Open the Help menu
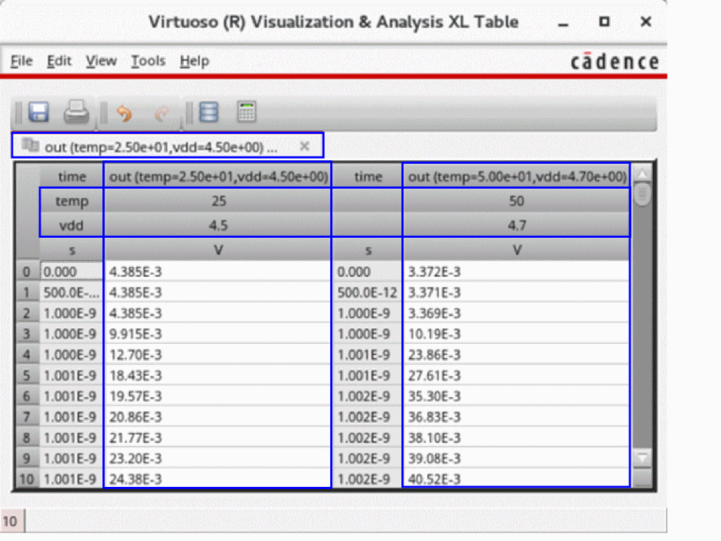 [x=194, y=61]
